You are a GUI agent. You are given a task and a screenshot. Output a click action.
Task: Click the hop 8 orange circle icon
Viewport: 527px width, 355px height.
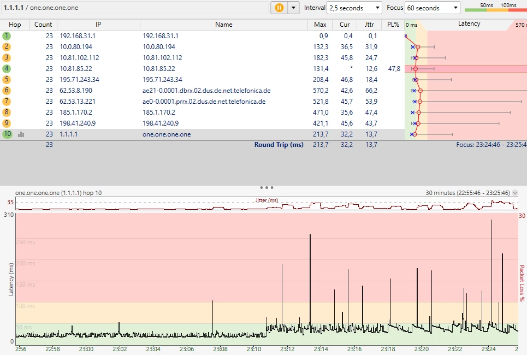point(7,112)
